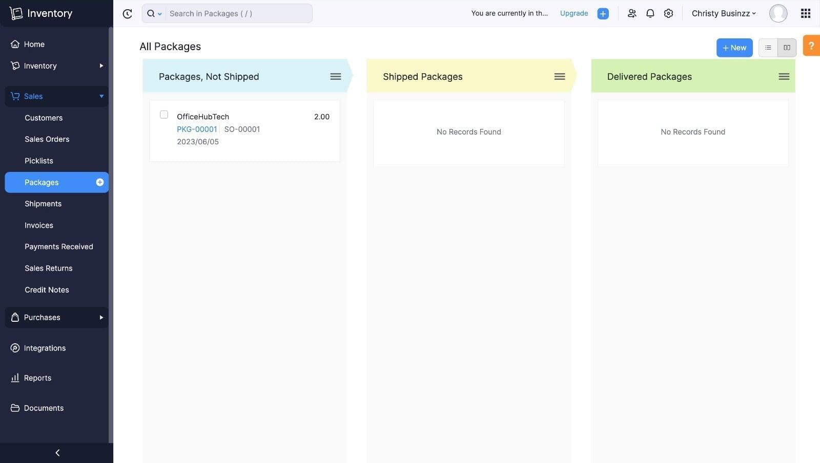Check the OfficeHubTech package checkbox
820x463 pixels.
coord(163,115)
